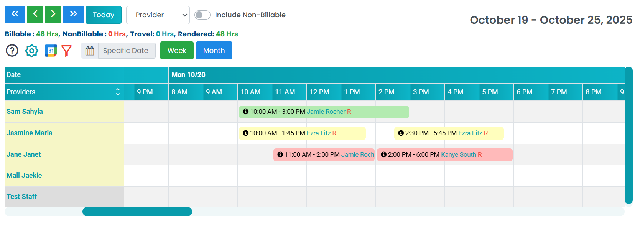Open calendar settings gear icon
The width and height of the screenshot is (640, 225).
32,51
